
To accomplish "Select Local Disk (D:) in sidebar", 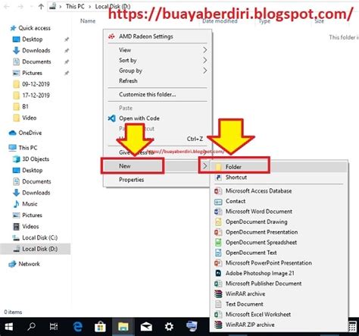I will point(36,249).
